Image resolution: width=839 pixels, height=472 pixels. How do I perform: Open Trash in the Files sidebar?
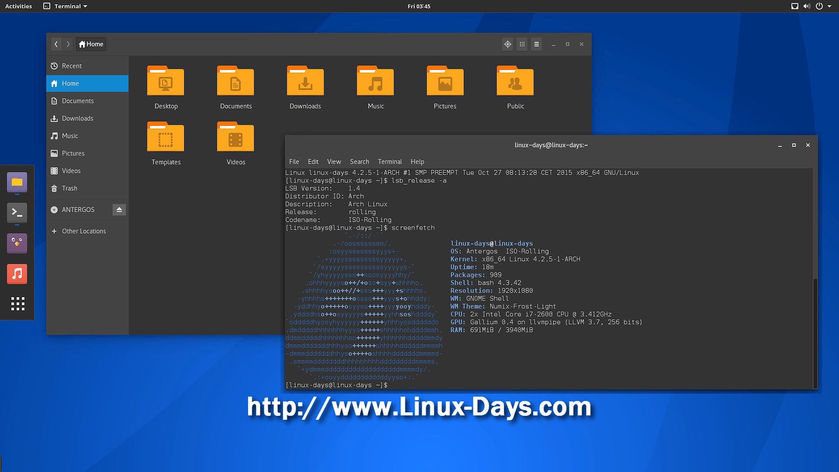[87, 188]
